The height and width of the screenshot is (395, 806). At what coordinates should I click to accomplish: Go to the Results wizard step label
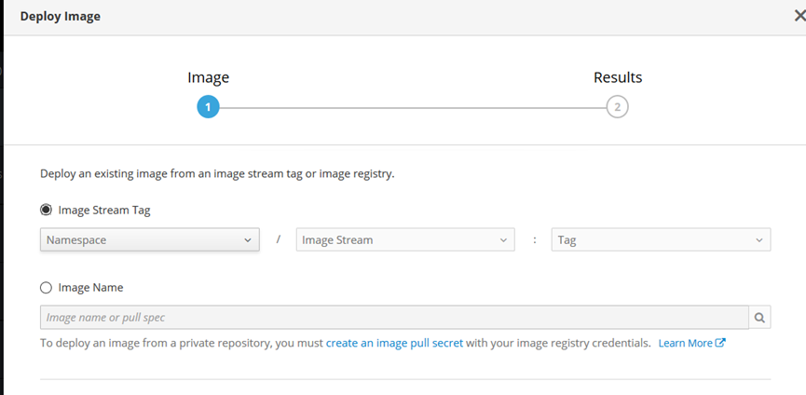618,77
